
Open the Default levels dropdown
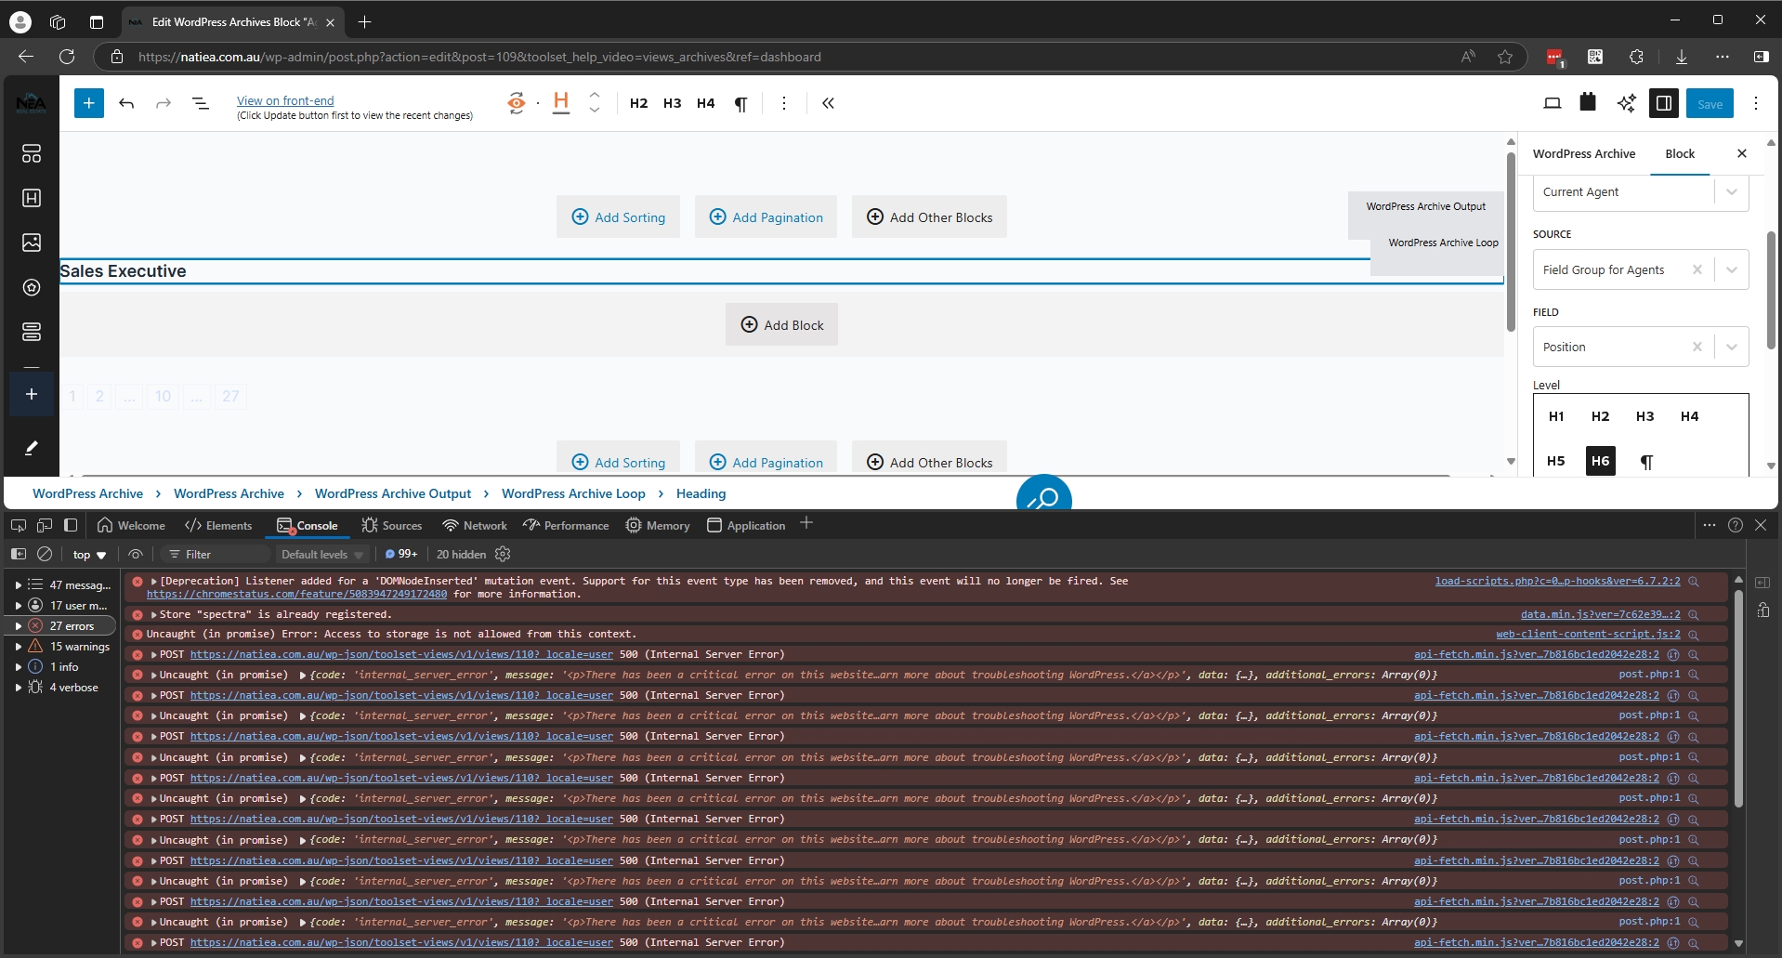(x=322, y=554)
